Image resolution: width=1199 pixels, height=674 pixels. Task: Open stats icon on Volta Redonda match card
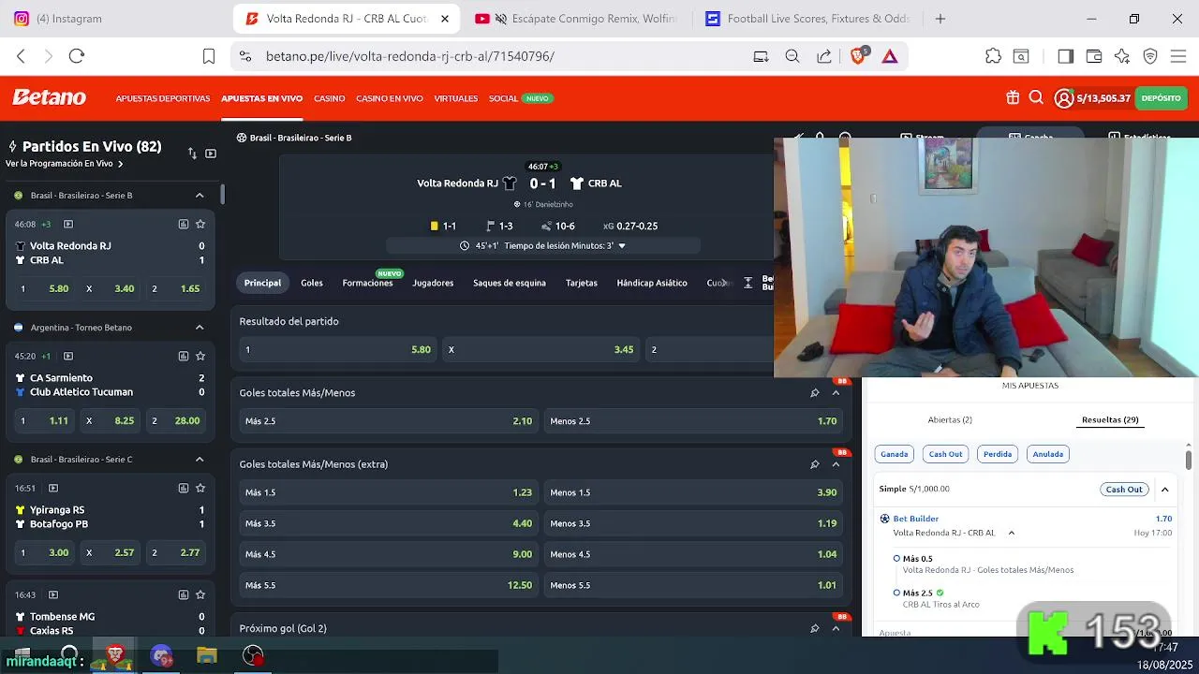coord(184,224)
